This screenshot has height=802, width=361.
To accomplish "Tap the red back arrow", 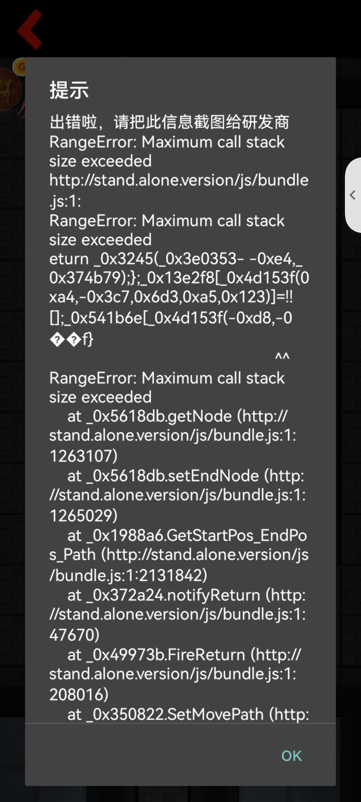I will click(x=30, y=30).
